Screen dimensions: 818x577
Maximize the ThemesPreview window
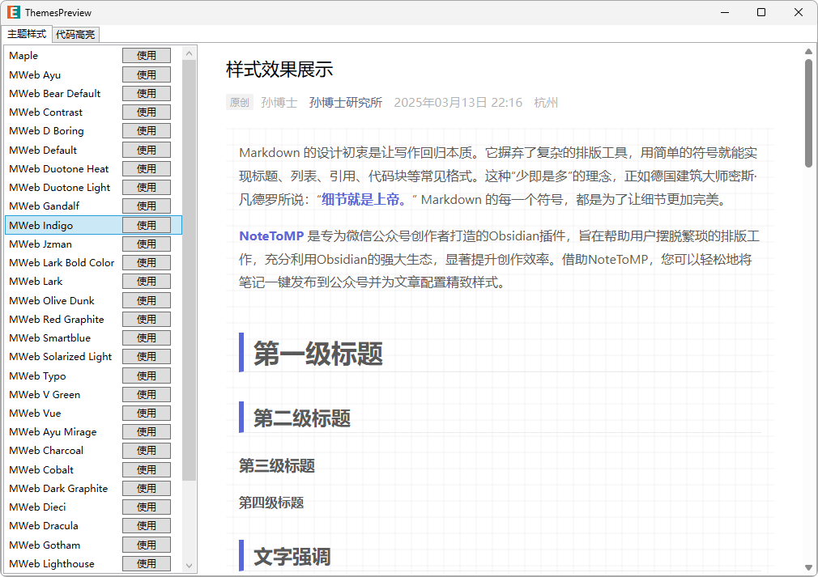coord(761,12)
